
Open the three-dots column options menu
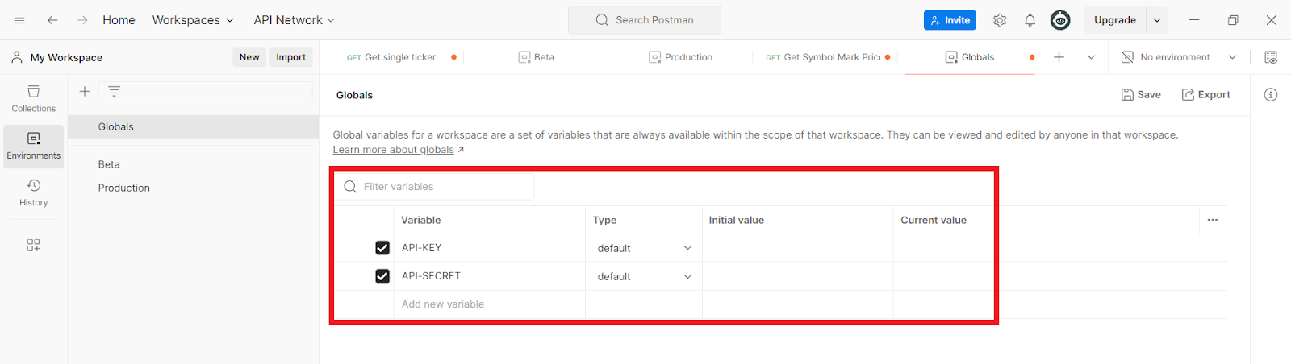tap(1213, 220)
